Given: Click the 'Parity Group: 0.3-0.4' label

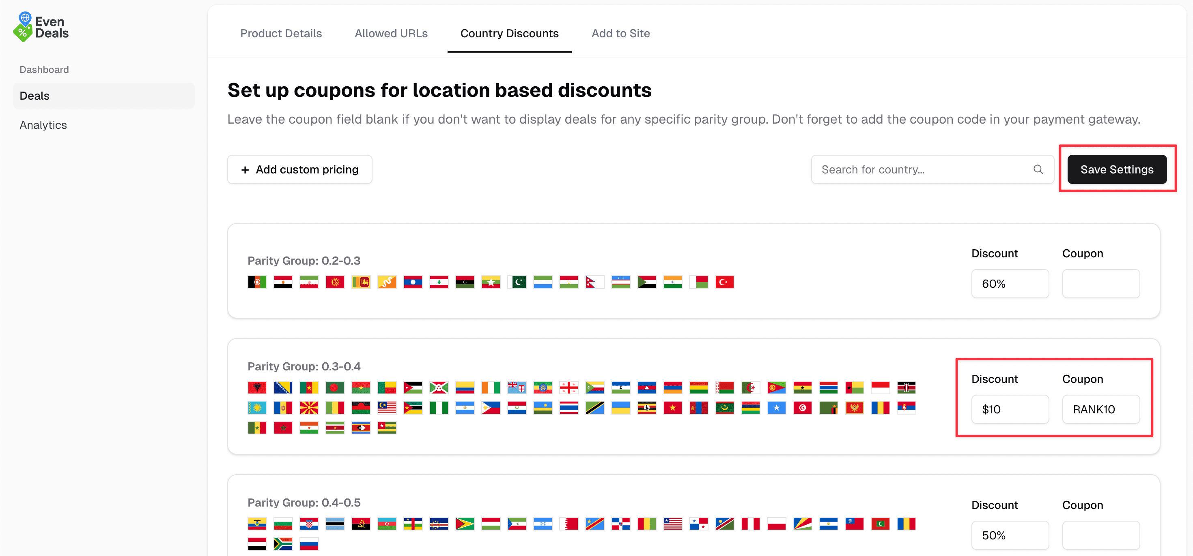Looking at the screenshot, I should coord(304,366).
